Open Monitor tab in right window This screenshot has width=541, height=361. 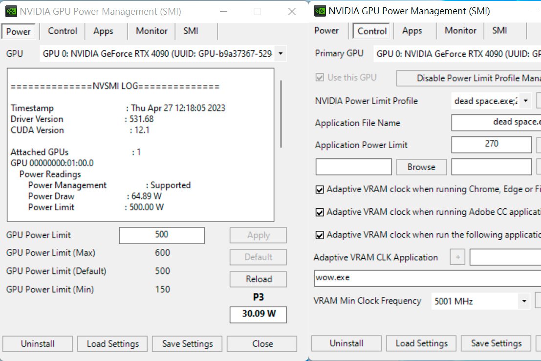pos(460,31)
